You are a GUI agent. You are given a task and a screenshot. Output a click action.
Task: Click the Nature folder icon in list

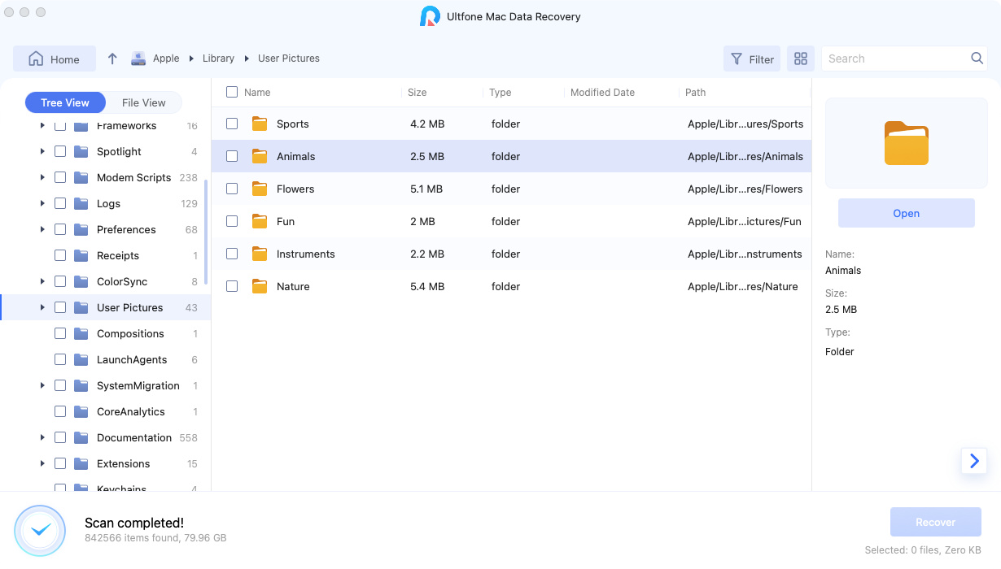tap(260, 286)
